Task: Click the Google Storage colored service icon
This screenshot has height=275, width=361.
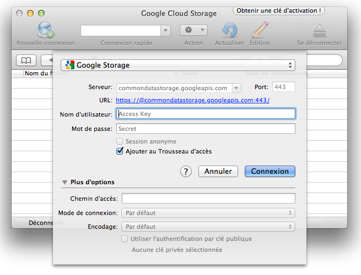Action: pyautogui.click(x=70, y=65)
